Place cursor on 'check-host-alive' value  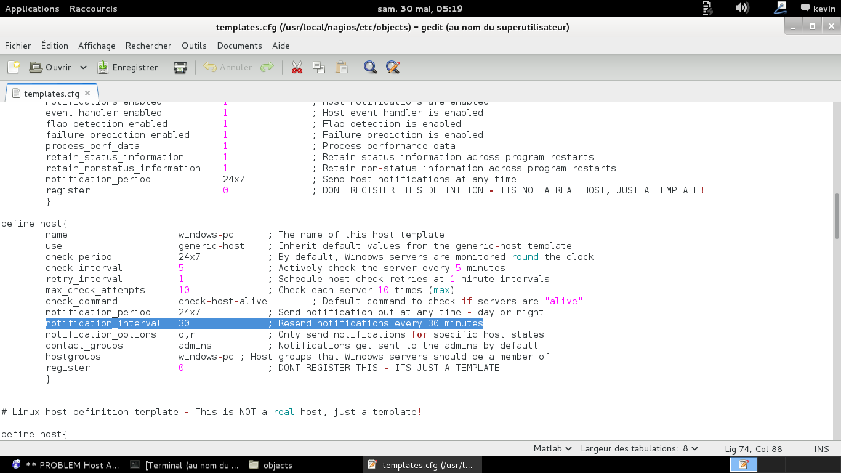click(x=223, y=301)
